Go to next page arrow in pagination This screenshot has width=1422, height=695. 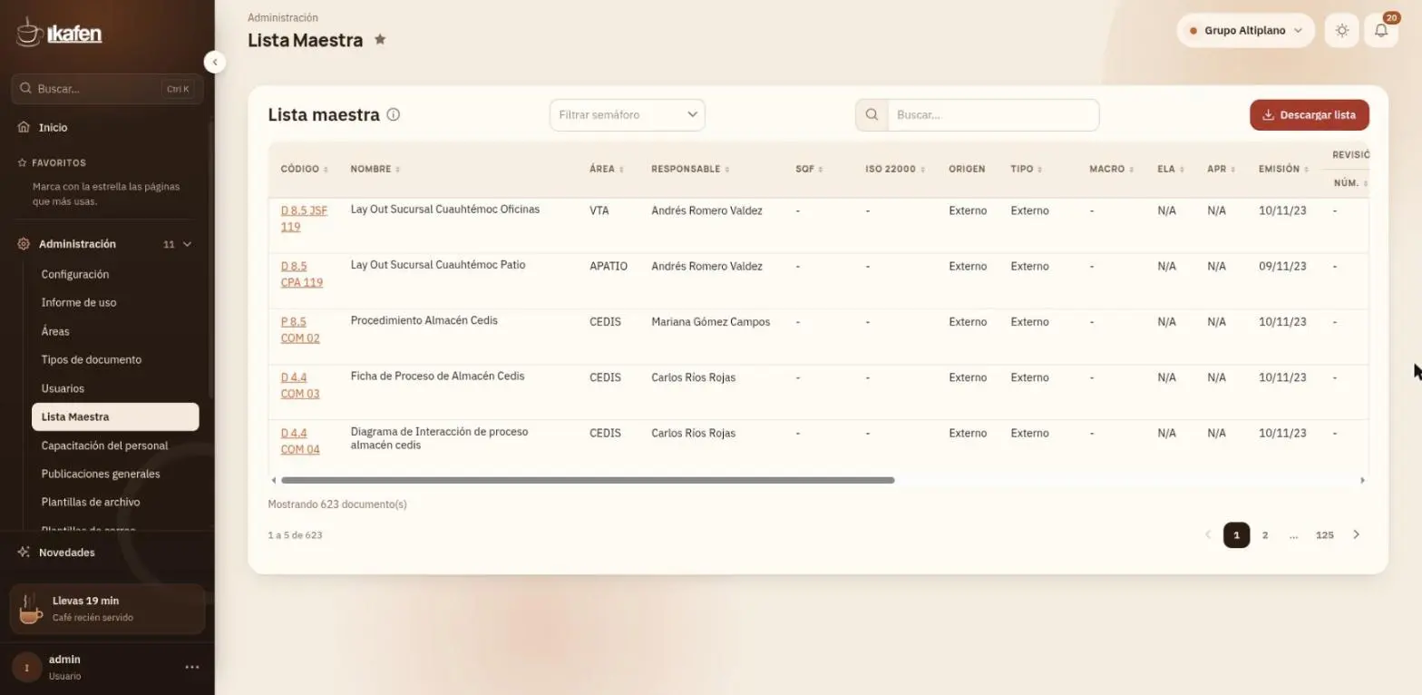pos(1356,534)
